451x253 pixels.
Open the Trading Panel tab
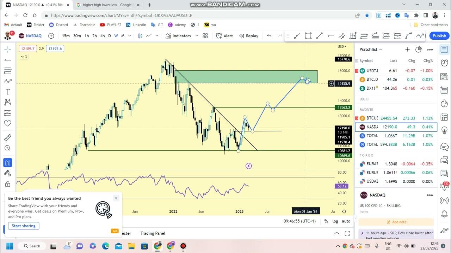(x=153, y=233)
